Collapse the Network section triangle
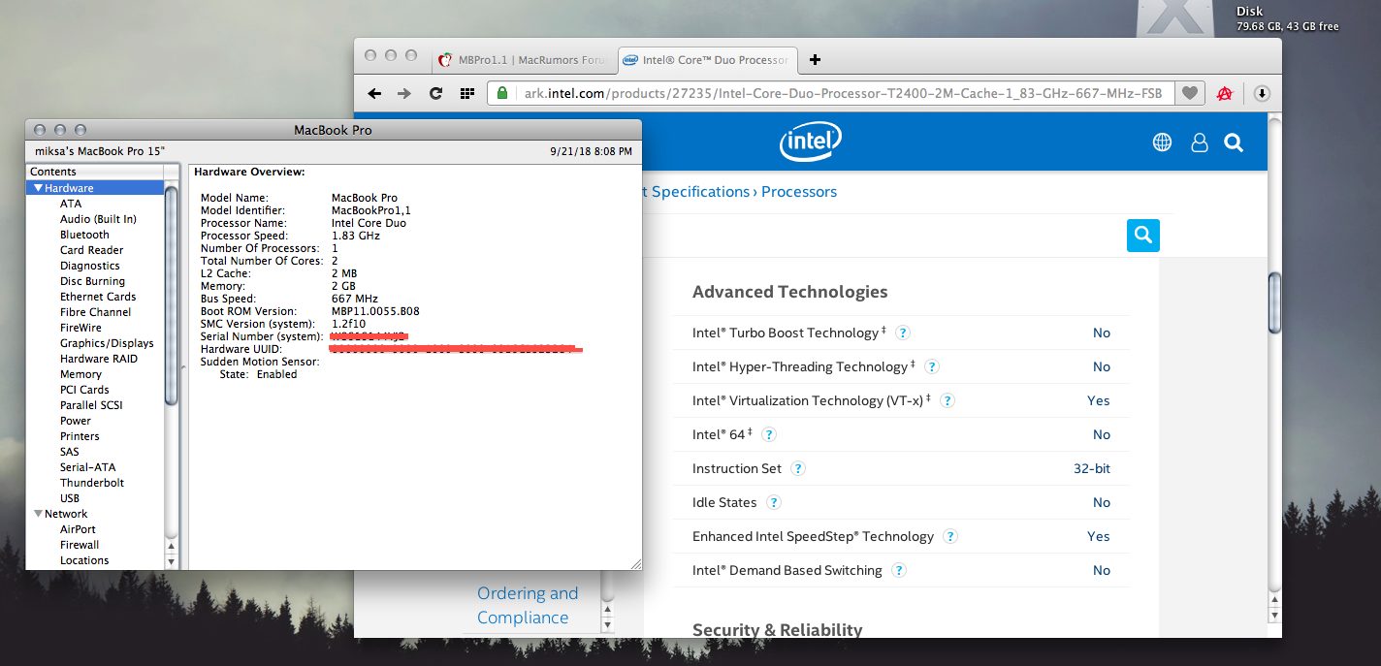Image resolution: width=1381 pixels, height=666 pixels. (38, 514)
